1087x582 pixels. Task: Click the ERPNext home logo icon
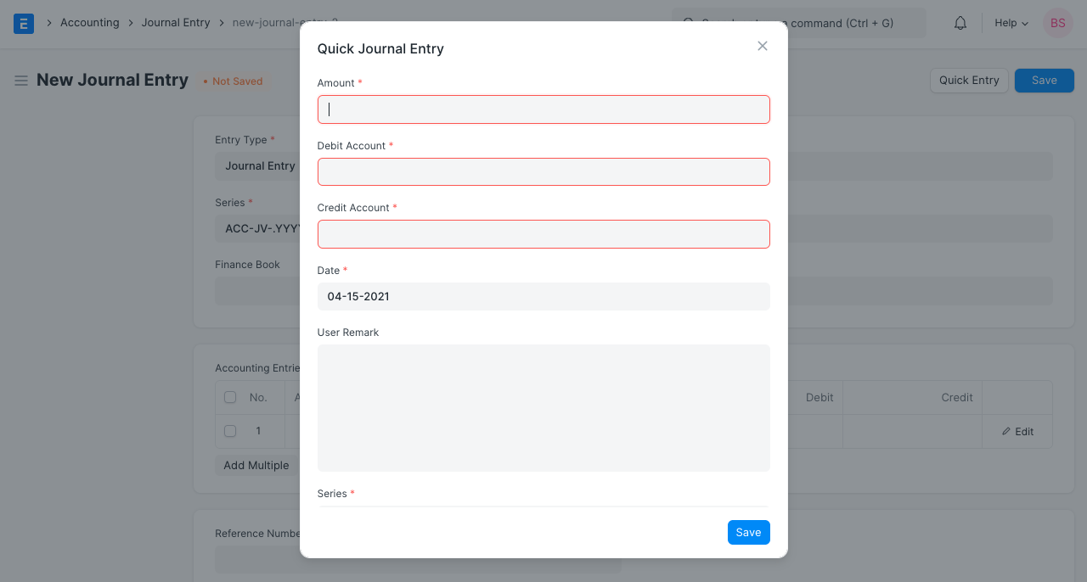point(24,23)
